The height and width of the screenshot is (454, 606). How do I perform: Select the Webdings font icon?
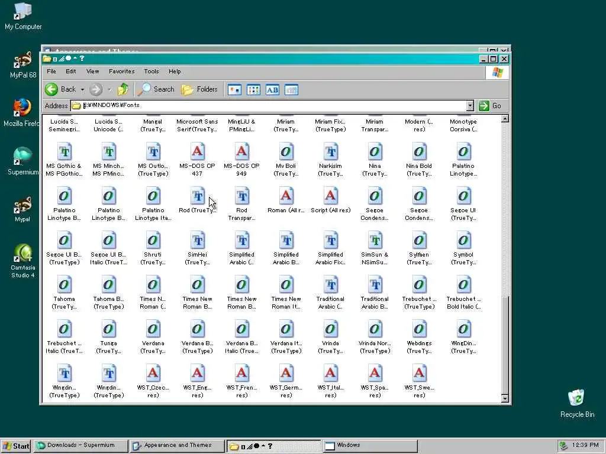[x=420, y=329]
